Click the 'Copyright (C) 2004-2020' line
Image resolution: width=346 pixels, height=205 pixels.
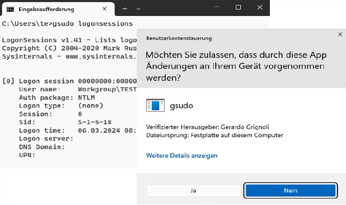tap(69, 48)
